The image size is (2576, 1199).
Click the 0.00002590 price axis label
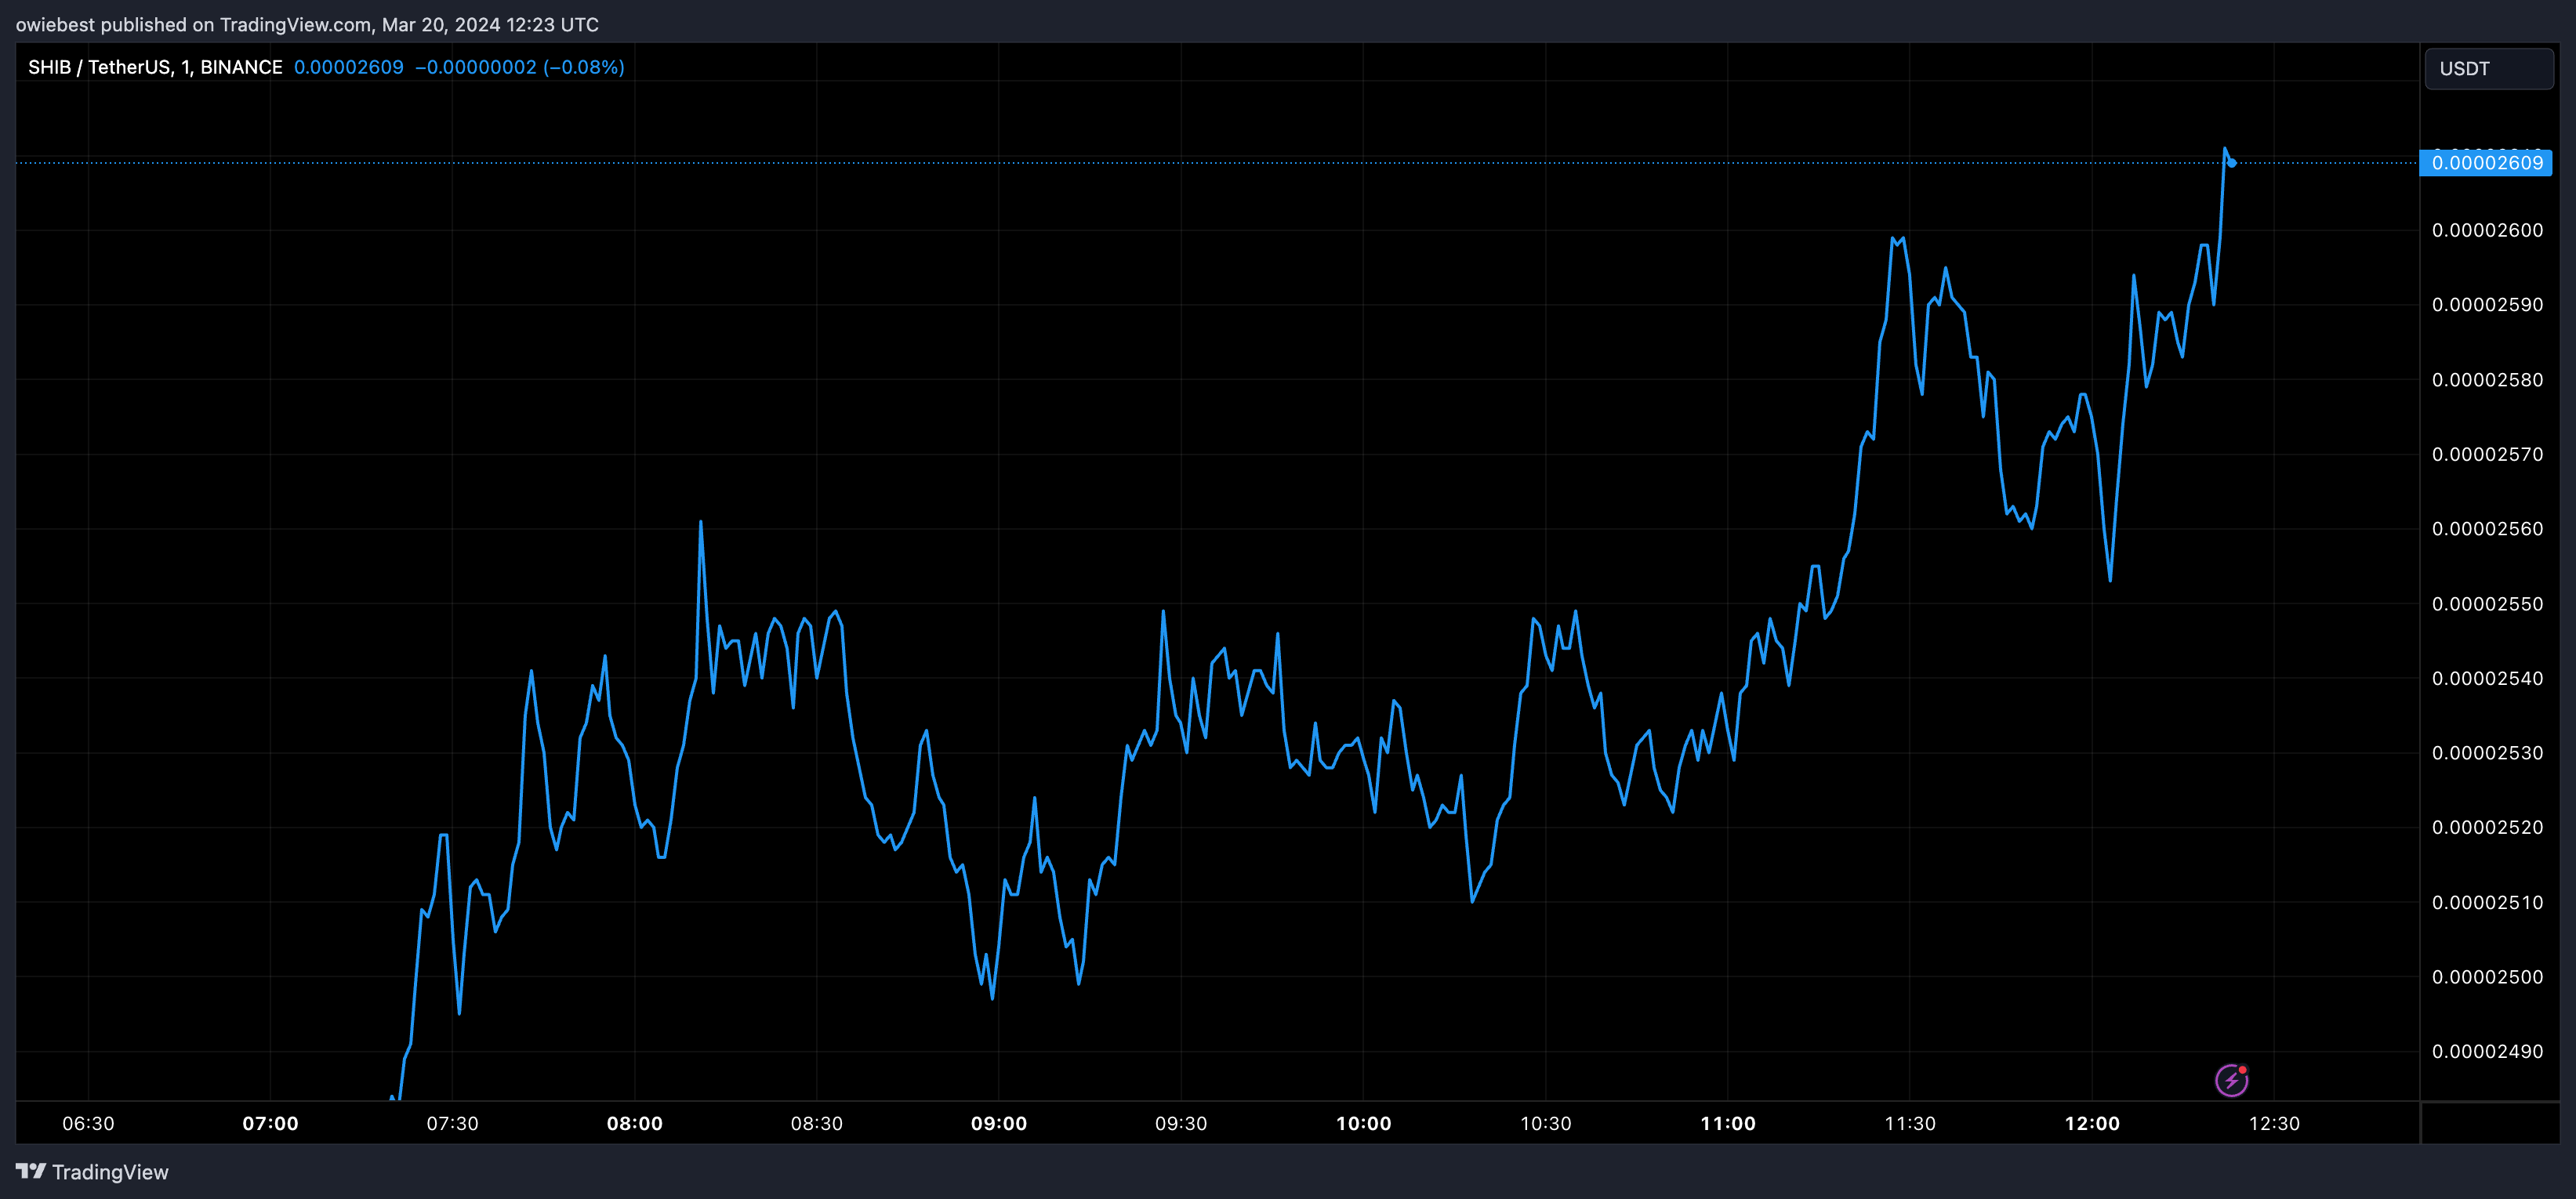[x=2487, y=305]
